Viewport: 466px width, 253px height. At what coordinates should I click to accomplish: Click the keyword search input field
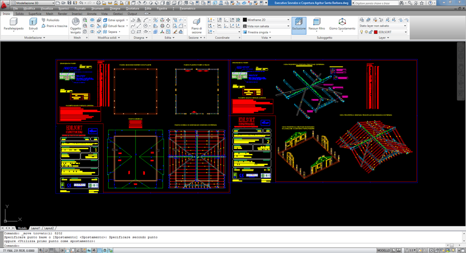pyautogui.click(x=375, y=3)
